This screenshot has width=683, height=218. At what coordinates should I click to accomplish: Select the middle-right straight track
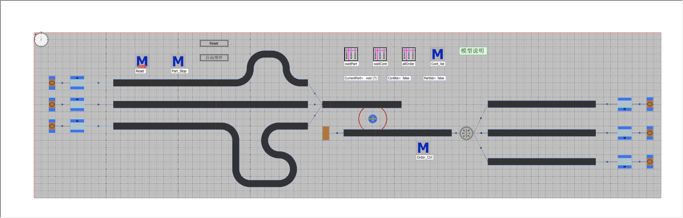click(542, 133)
